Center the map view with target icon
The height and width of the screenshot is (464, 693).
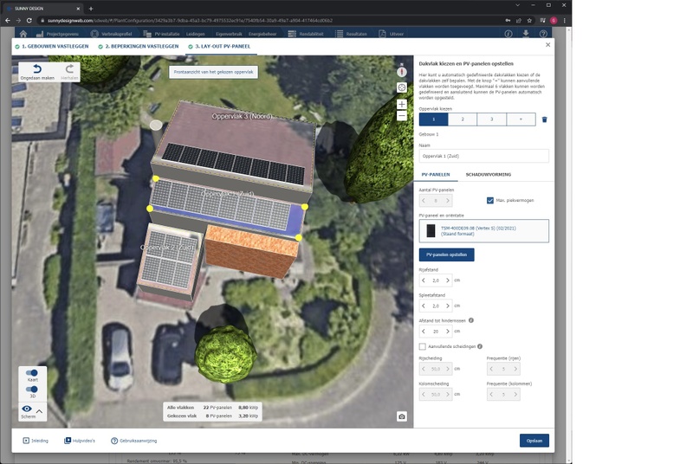point(401,87)
